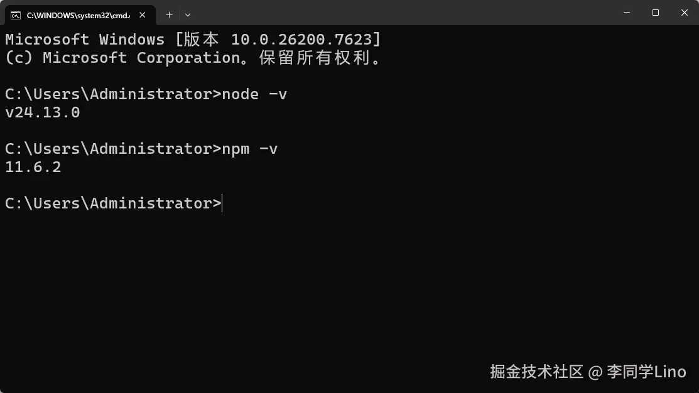Click the prompt path before node -v
Viewport: 699px width, 393px height.
pos(113,94)
